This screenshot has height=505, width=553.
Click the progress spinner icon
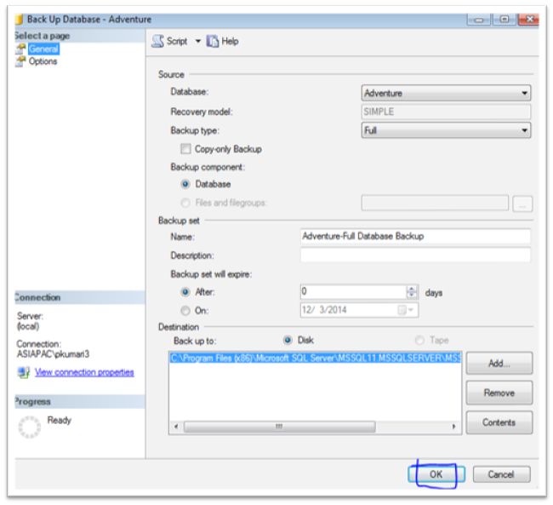coord(29,427)
